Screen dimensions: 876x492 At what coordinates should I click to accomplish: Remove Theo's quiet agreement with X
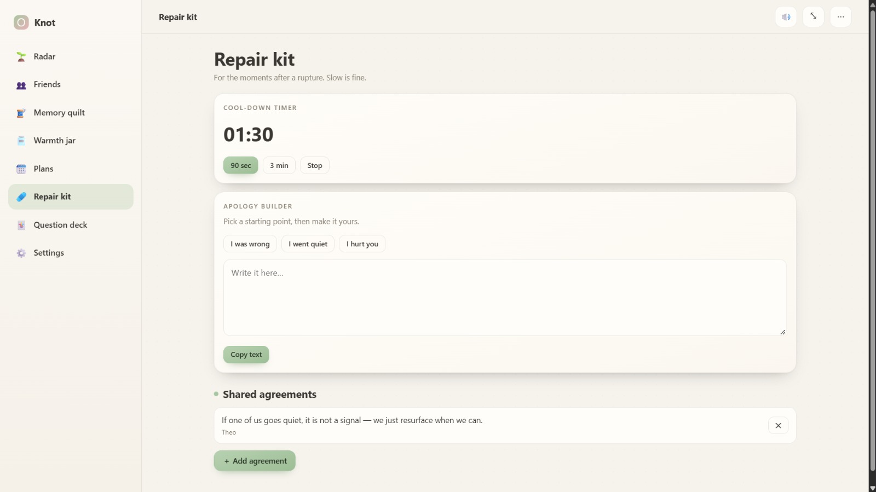pos(778,425)
